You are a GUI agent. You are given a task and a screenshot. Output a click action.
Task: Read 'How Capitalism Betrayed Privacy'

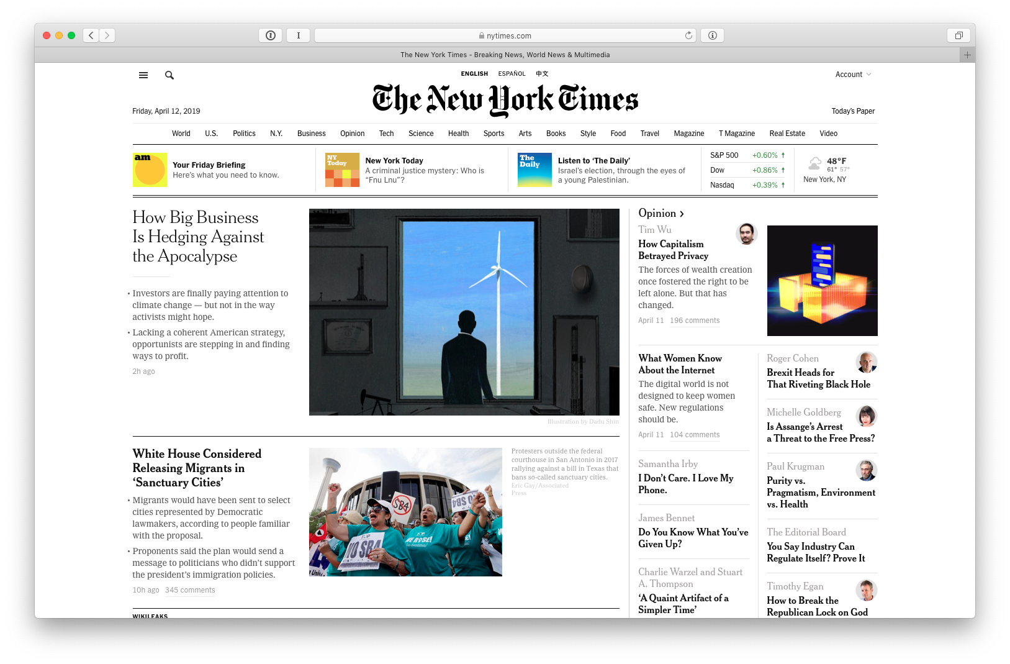pyautogui.click(x=674, y=250)
